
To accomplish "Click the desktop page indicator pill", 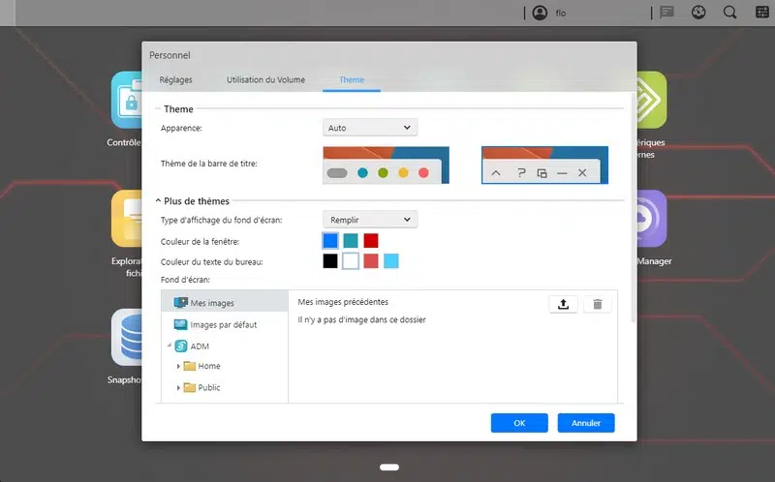I will click(x=389, y=467).
